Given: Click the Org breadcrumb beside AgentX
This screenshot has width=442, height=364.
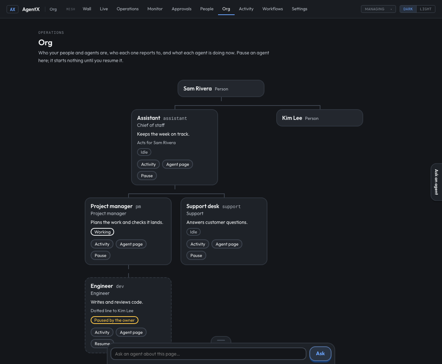Looking at the screenshot, I should click(53, 9).
